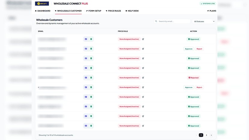Reject the sixth customer in the list
Viewport: 249px width, 140px height.
[x=199, y=87]
